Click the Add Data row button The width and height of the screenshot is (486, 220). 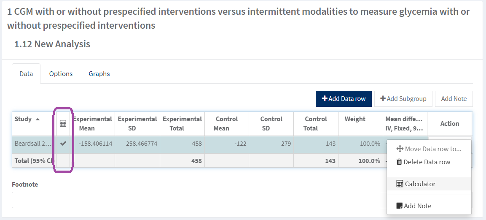[x=344, y=98]
